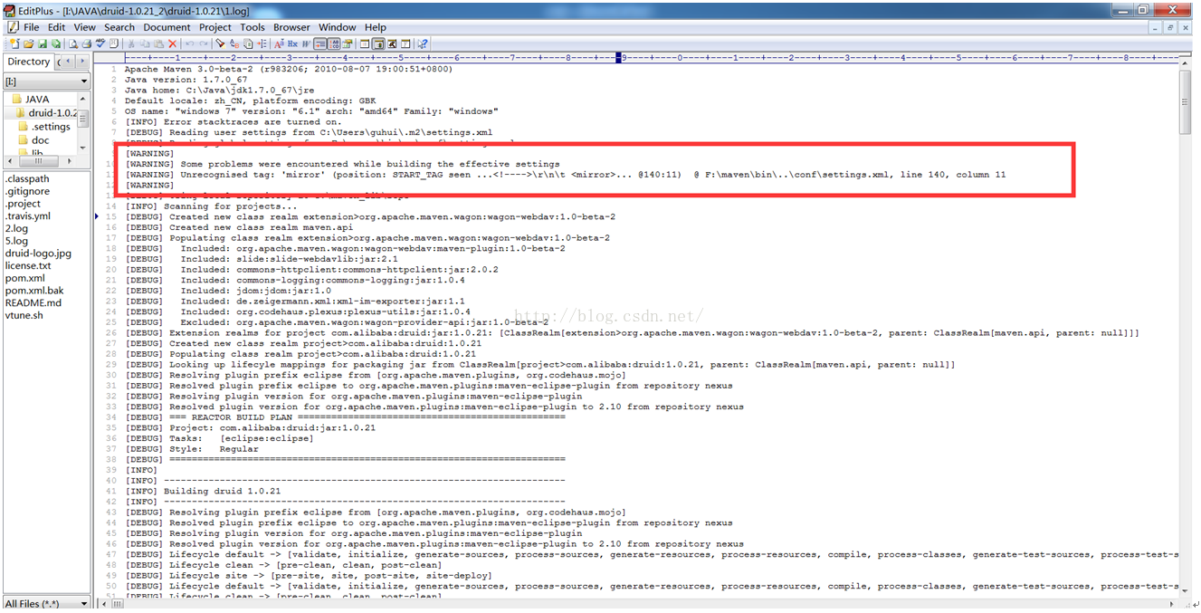Viewport: 1201px width, 613px height.
Task: Select the Directory side panel tab
Action: tap(29, 62)
